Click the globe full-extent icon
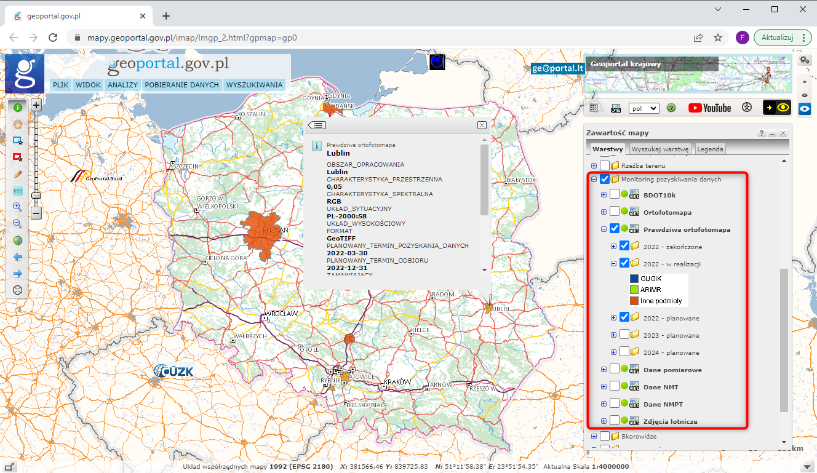The width and height of the screenshot is (817, 473). [x=17, y=240]
